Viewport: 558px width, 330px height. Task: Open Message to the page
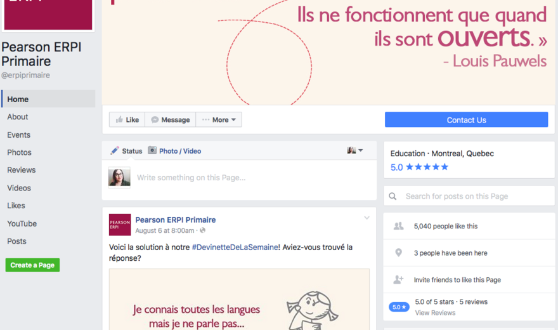click(171, 119)
